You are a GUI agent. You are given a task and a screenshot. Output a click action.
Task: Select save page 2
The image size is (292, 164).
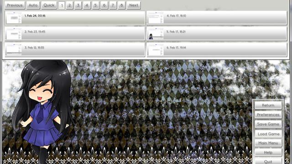70,5
